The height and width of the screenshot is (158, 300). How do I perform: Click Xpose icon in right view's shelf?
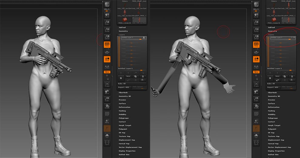coord(256,143)
